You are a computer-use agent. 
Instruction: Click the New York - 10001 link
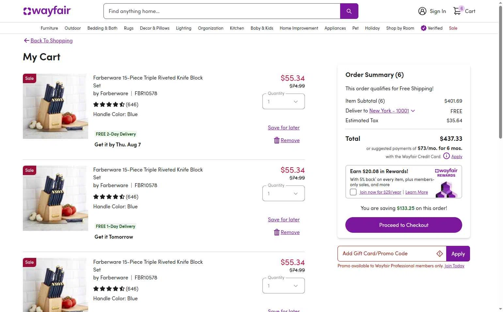coord(389,111)
